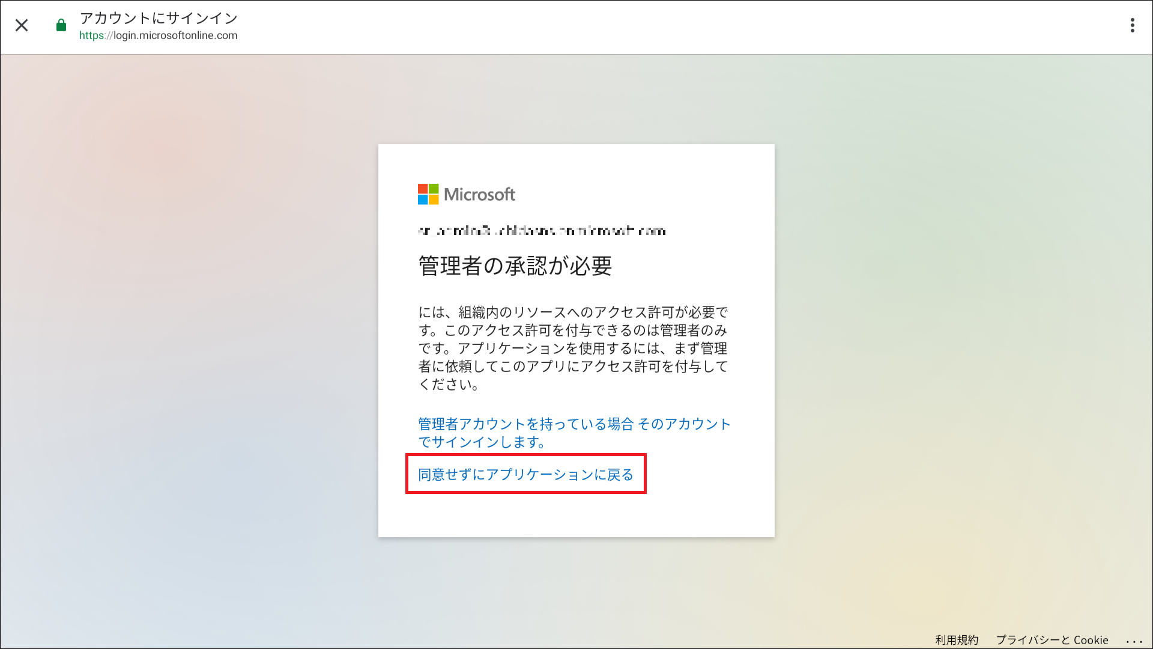
Task: Click でサインインします。second line of admin link
Action: click(482, 442)
